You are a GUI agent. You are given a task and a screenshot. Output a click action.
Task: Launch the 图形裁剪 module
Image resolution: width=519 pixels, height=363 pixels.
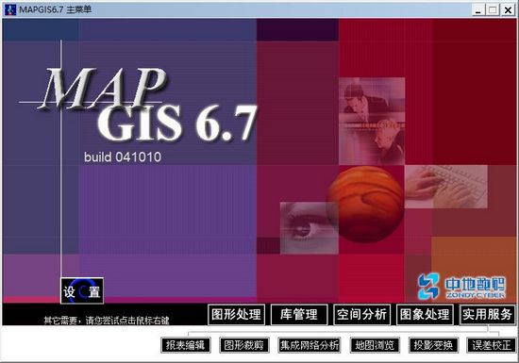244,345
